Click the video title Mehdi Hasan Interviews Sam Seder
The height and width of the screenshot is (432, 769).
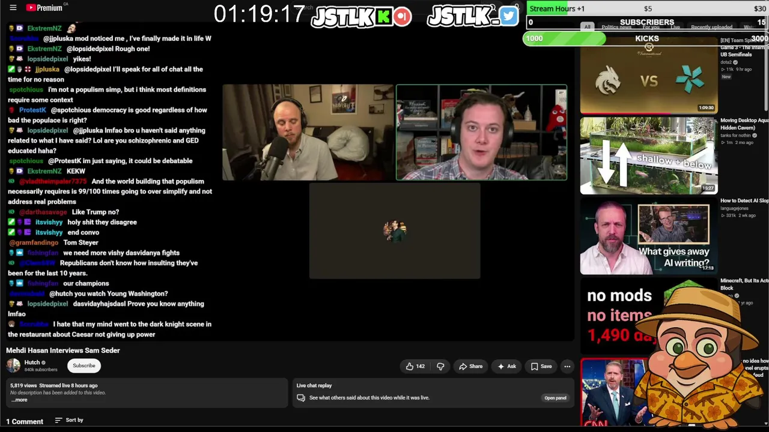[x=63, y=350]
